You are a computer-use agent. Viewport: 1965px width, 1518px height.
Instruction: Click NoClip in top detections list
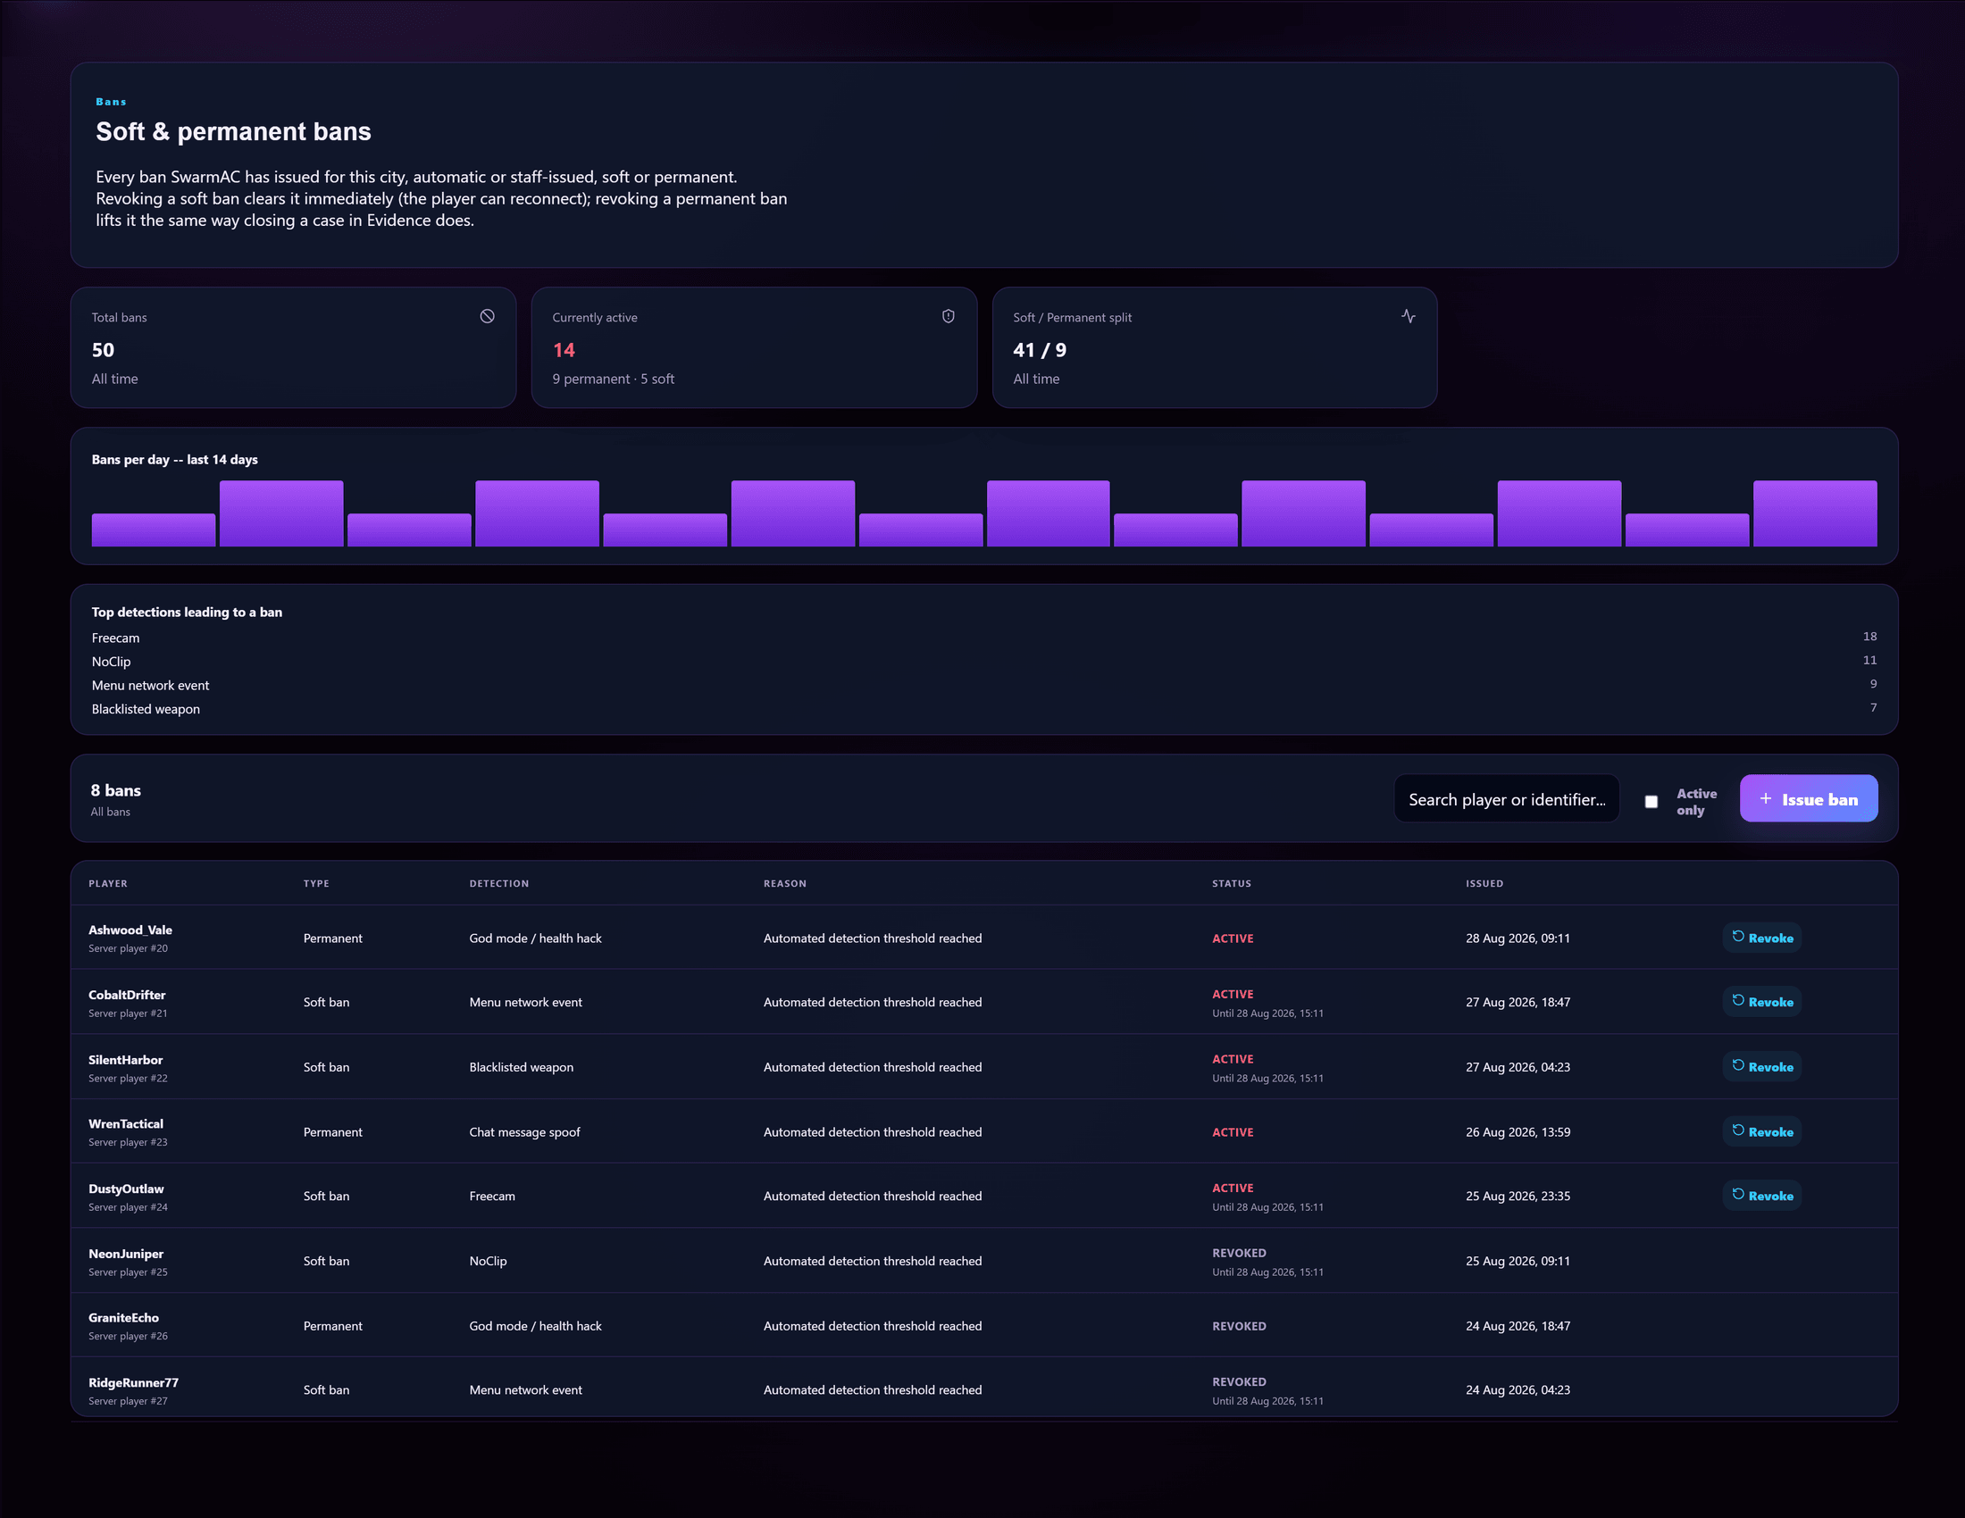click(x=111, y=661)
